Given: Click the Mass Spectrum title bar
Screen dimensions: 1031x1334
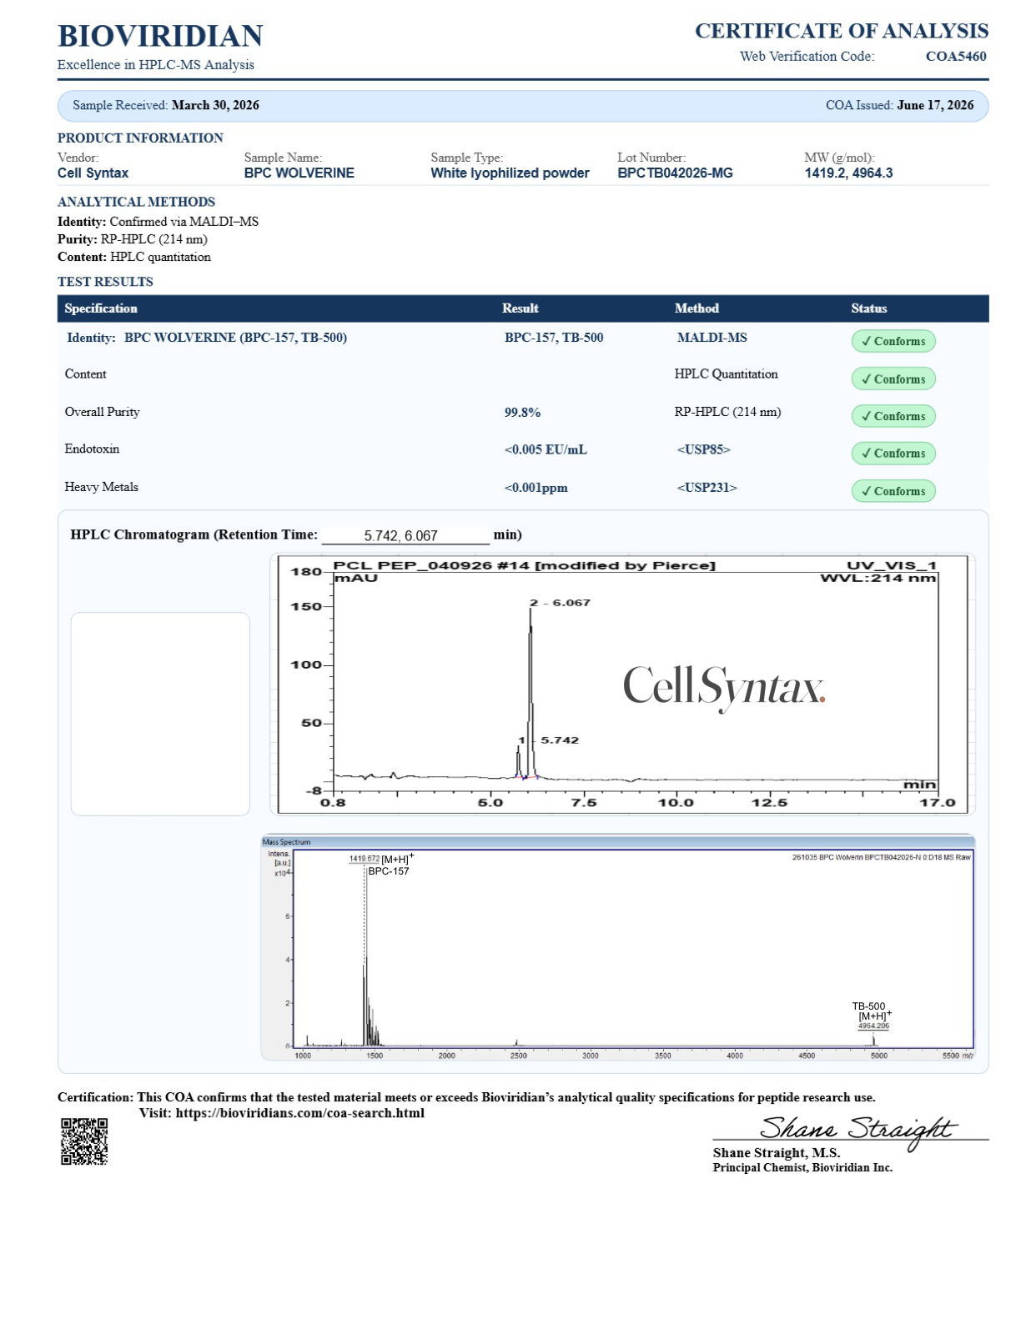Looking at the screenshot, I should click(x=617, y=841).
